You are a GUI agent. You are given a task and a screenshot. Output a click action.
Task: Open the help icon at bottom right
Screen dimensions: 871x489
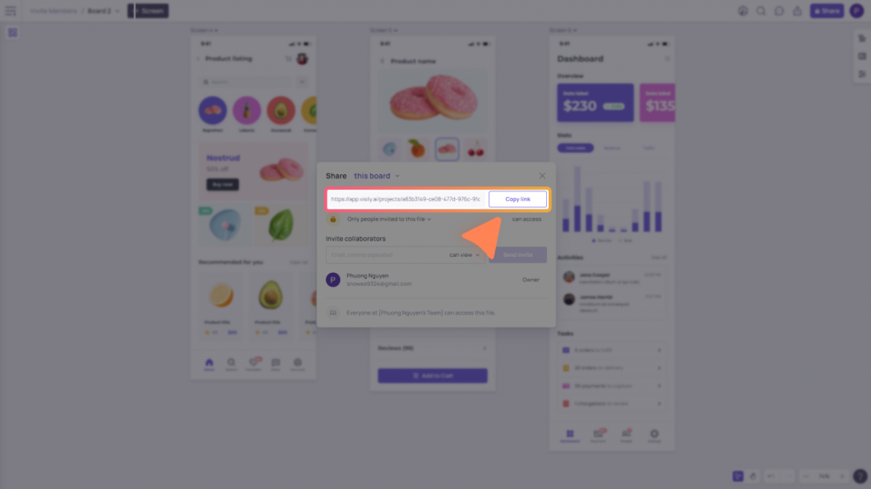pyautogui.click(x=859, y=475)
